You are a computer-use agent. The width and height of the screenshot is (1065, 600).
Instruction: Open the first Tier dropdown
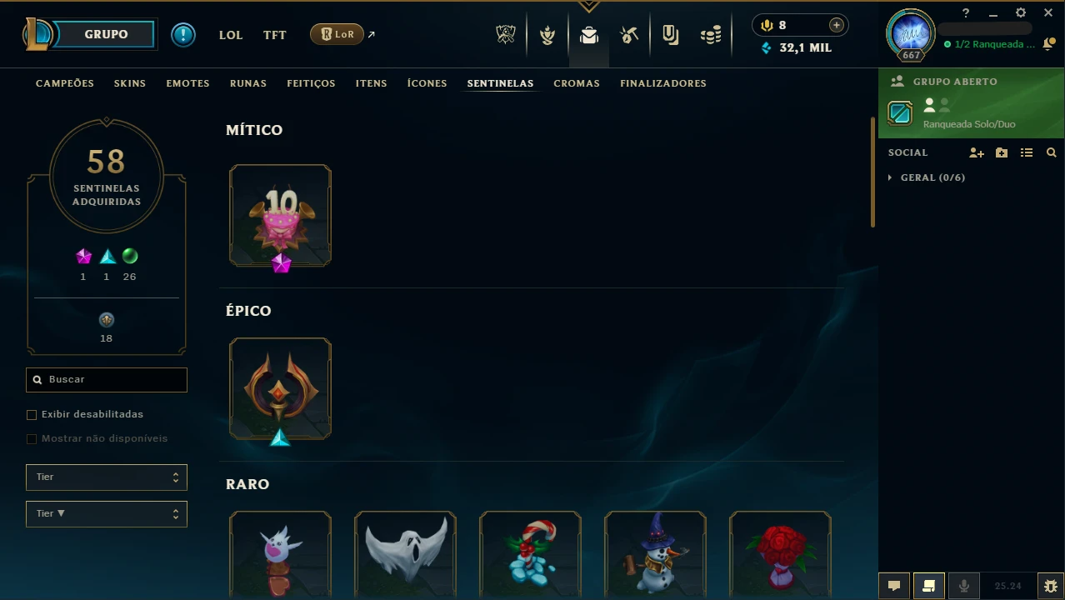pos(107,477)
